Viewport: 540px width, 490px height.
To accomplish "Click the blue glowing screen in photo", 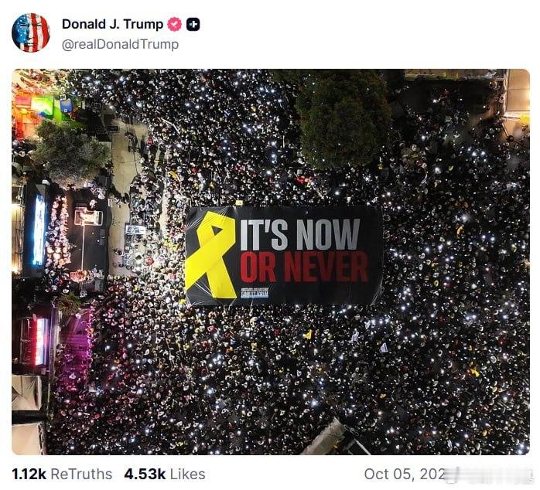I will pyautogui.click(x=39, y=230).
